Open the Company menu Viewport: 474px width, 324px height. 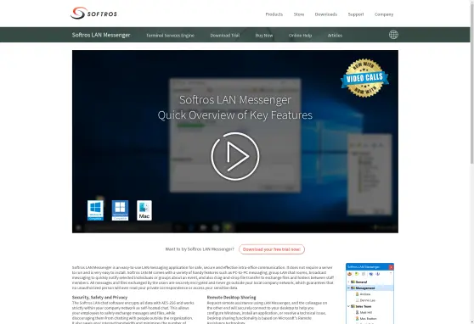coord(384,14)
